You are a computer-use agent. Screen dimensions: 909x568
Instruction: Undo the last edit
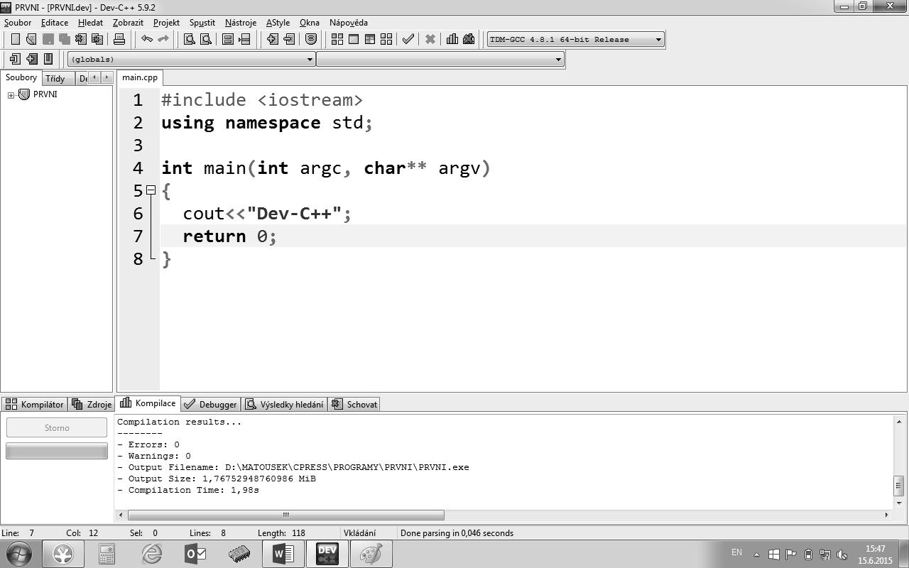147,39
